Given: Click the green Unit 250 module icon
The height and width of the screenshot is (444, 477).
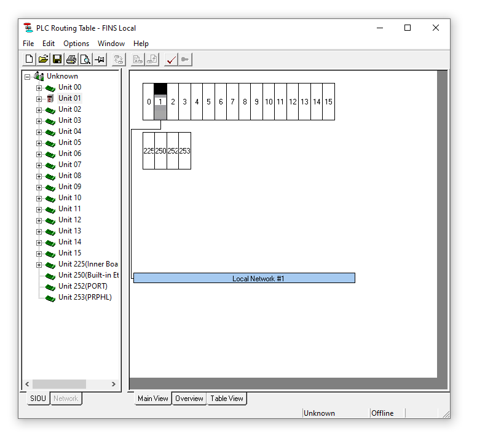Looking at the screenshot, I should tap(50, 276).
